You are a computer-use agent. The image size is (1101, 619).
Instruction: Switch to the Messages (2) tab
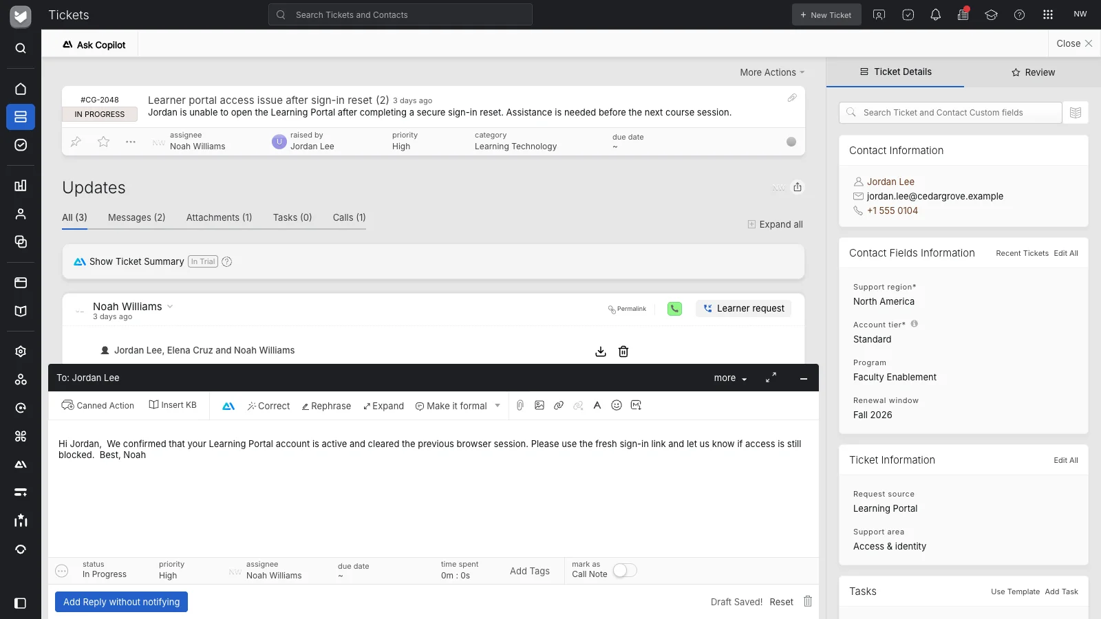click(x=137, y=217)
